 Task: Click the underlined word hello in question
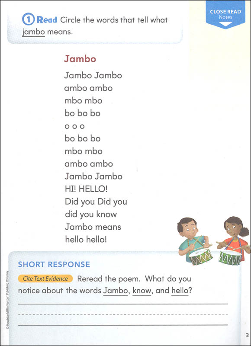click(x=180, y=291)
